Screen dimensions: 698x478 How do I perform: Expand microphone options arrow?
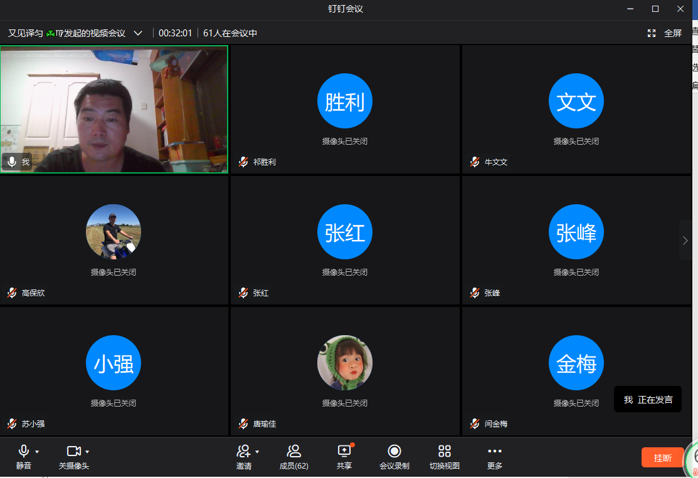pyautogui.click(x=37, y=452)
